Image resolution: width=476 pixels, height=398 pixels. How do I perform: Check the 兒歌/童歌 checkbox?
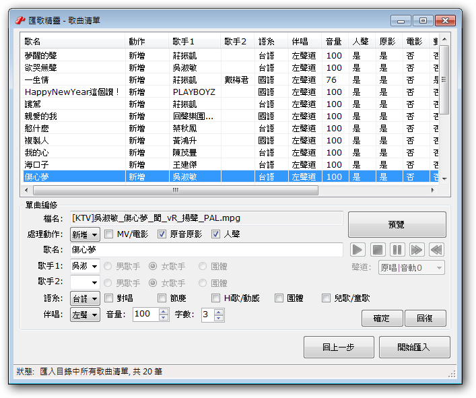(x=326, y=298)
